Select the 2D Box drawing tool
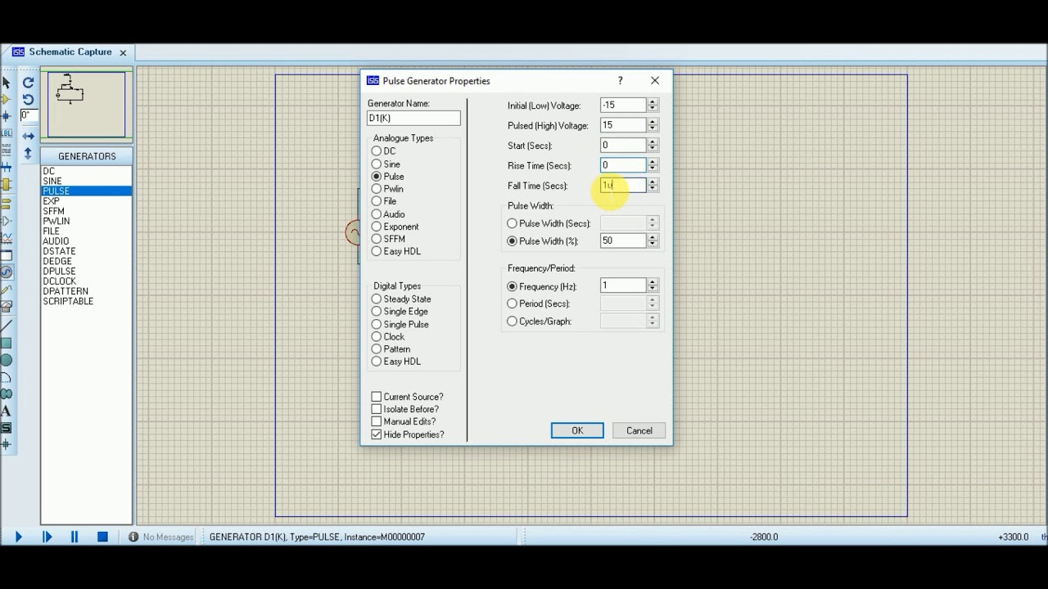Image resolution: width=1048 pixels, height=589 pixels. pyautogui.click(x=7, y=344)
